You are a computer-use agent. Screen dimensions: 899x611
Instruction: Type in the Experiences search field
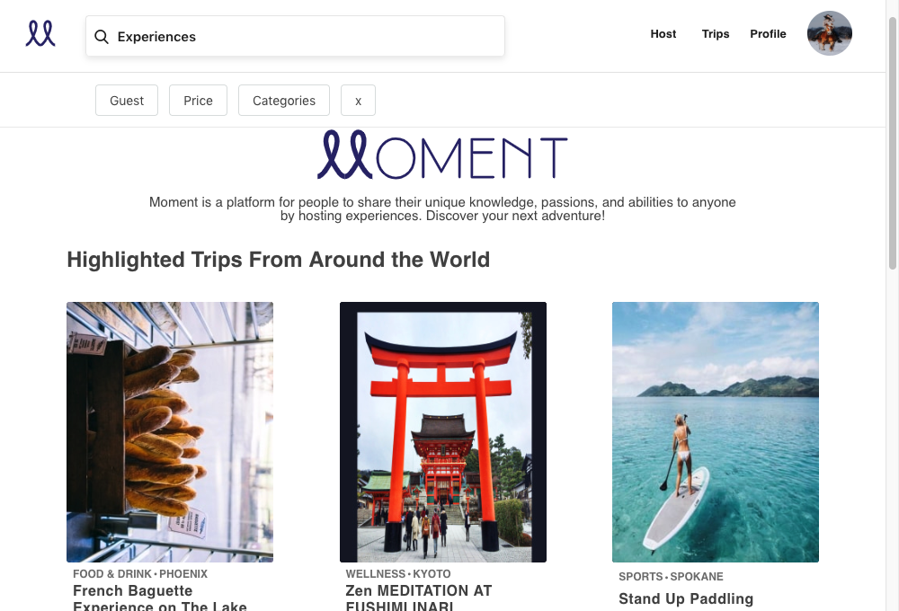coord(306,37)
